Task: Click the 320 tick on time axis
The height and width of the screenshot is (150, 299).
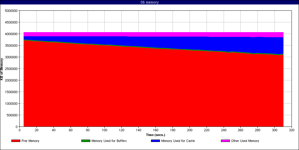Action: (292, 130)
